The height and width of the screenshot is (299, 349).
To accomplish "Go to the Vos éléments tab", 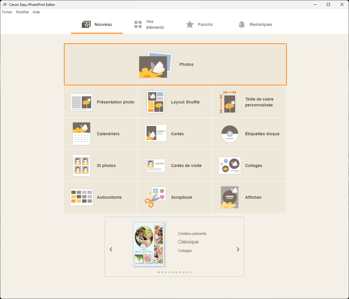I will [x=149, y=24].
